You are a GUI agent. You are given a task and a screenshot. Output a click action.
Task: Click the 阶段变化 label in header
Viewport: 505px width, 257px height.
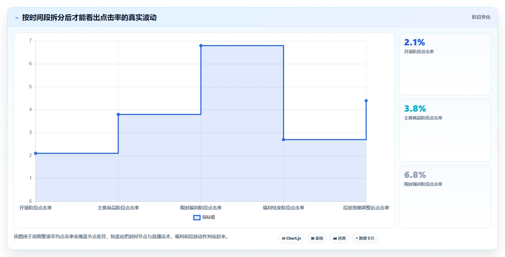(x=481, y=17)
